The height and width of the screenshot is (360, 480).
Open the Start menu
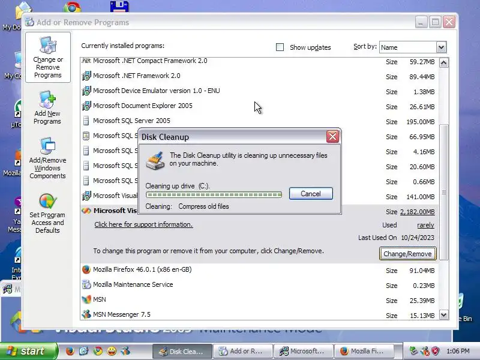tap(29, 351)
